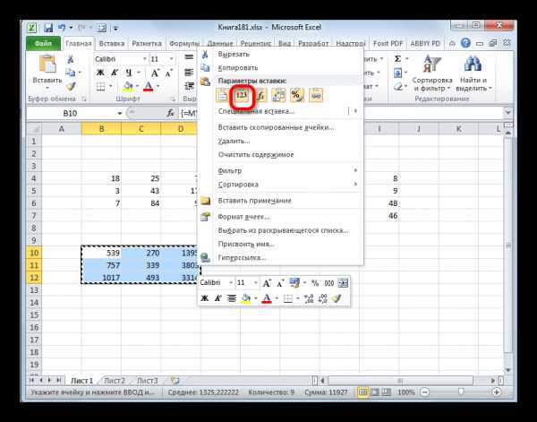
Task: Decrease font size button in ribbon
Action: (168, 73)
